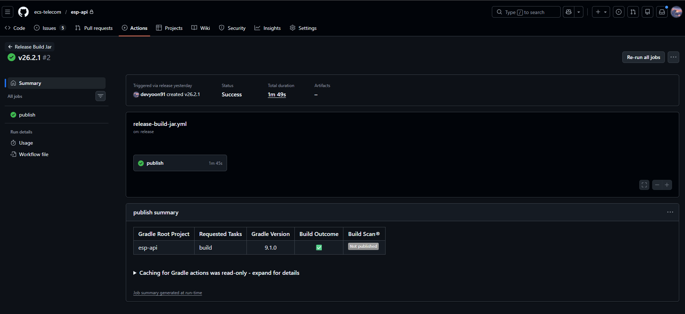Open notifications inbox
The width and height of the screenshot is (685, 314).
(x=662, y=12)
